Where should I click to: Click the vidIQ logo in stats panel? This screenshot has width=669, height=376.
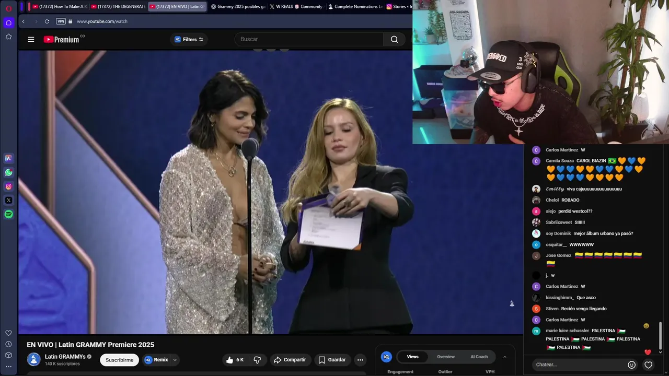coord(386,357)
